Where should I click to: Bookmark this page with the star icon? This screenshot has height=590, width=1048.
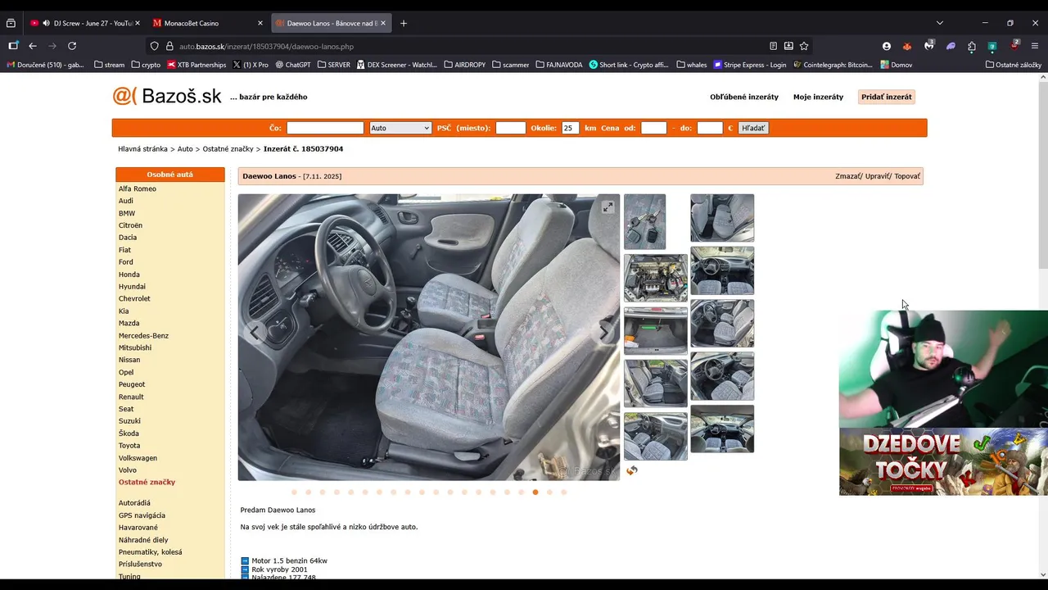click(x=804, y=46)
